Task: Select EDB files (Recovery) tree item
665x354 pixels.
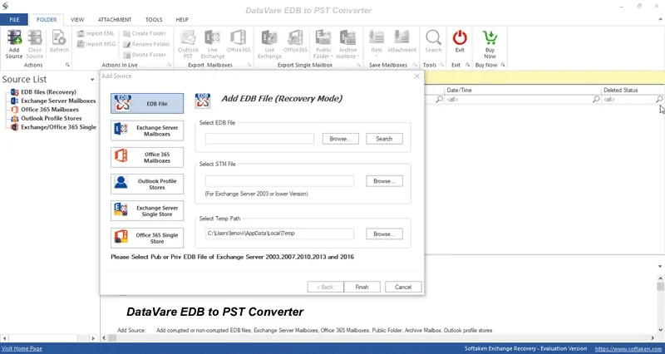Action: [48, 92]
